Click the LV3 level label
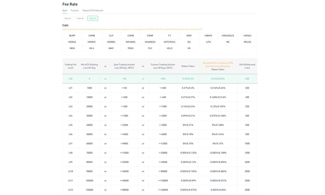This screenshot has width=325, height=195. click(71, 107)
